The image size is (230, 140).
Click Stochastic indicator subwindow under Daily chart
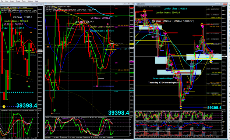[19, 123]
